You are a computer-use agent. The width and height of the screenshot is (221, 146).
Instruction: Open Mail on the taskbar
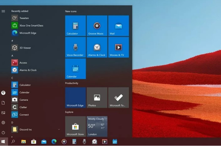(x=44, y=142)
